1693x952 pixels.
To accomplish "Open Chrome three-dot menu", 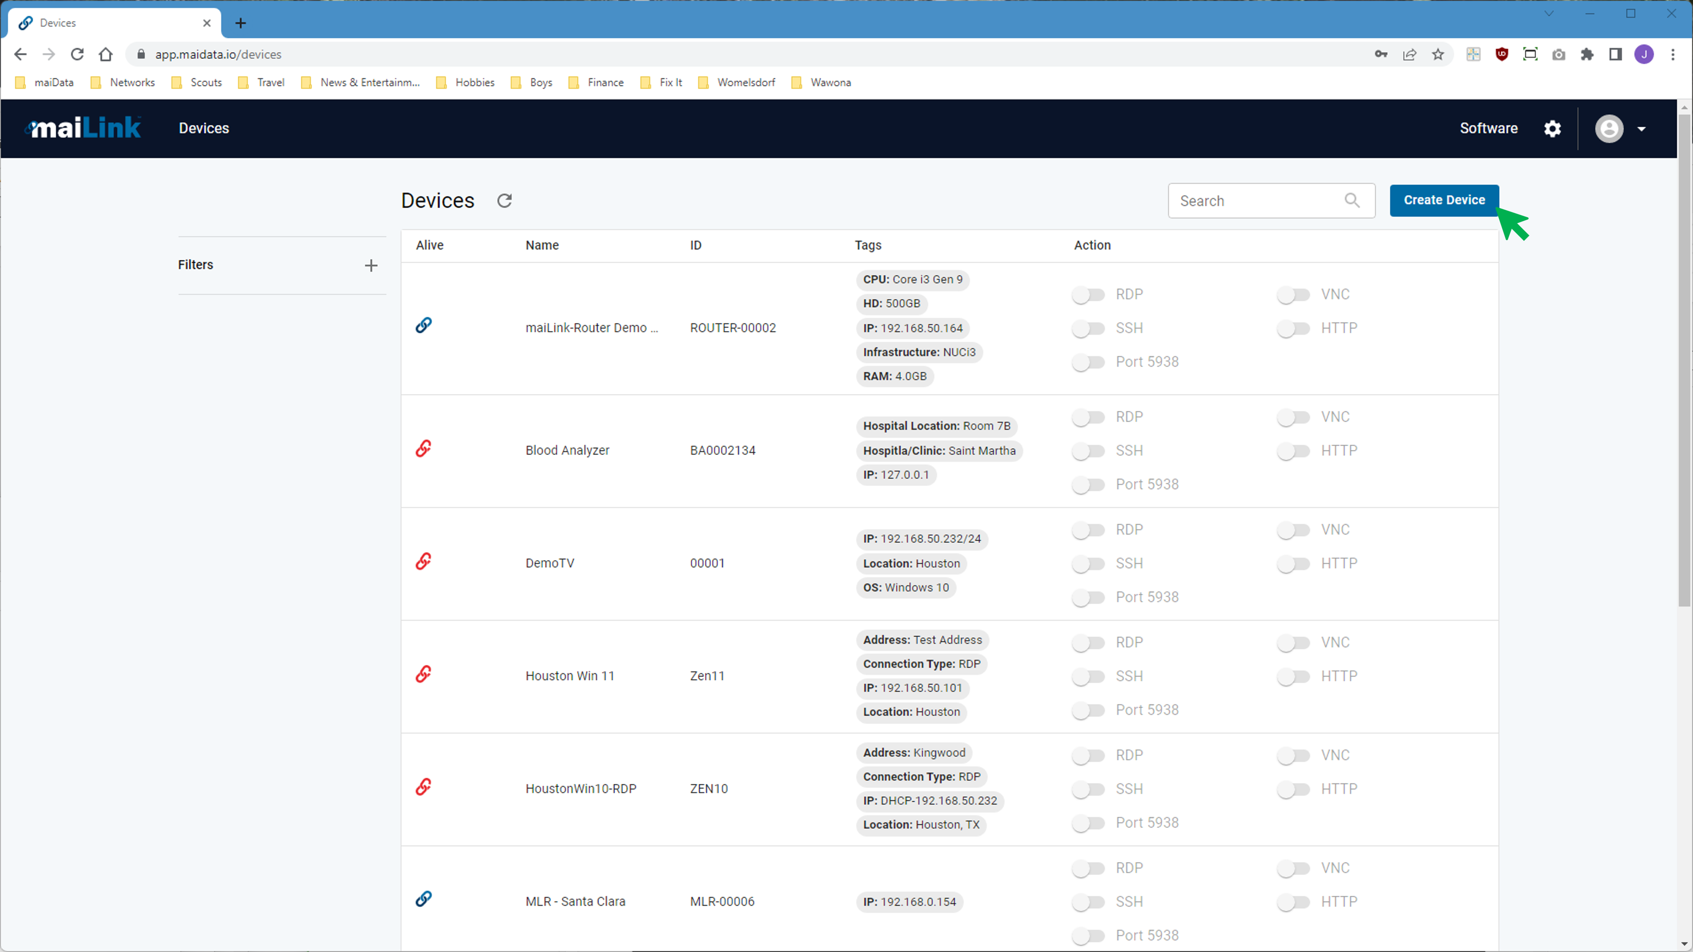I will 1672,55.
